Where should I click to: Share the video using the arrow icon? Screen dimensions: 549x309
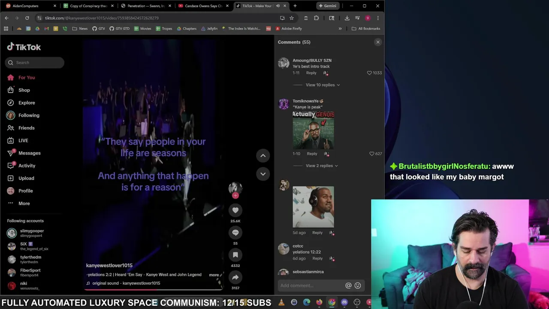pyautogui.click(x=235, y=277)
